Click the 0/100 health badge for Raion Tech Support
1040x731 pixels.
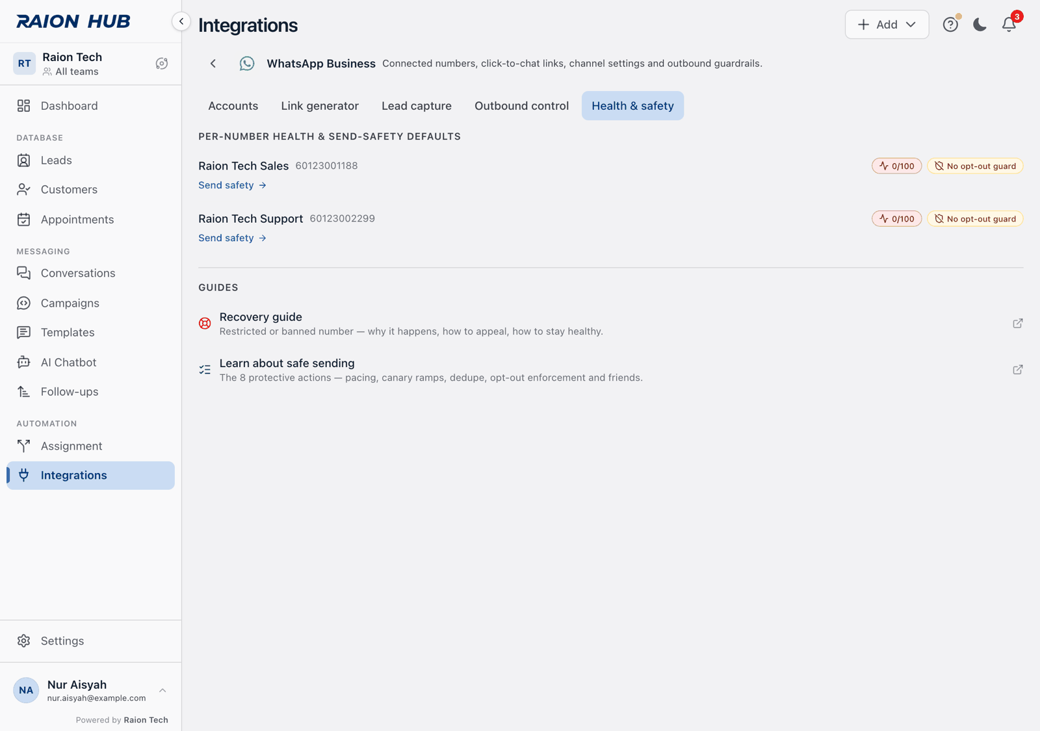pos(896,219)
